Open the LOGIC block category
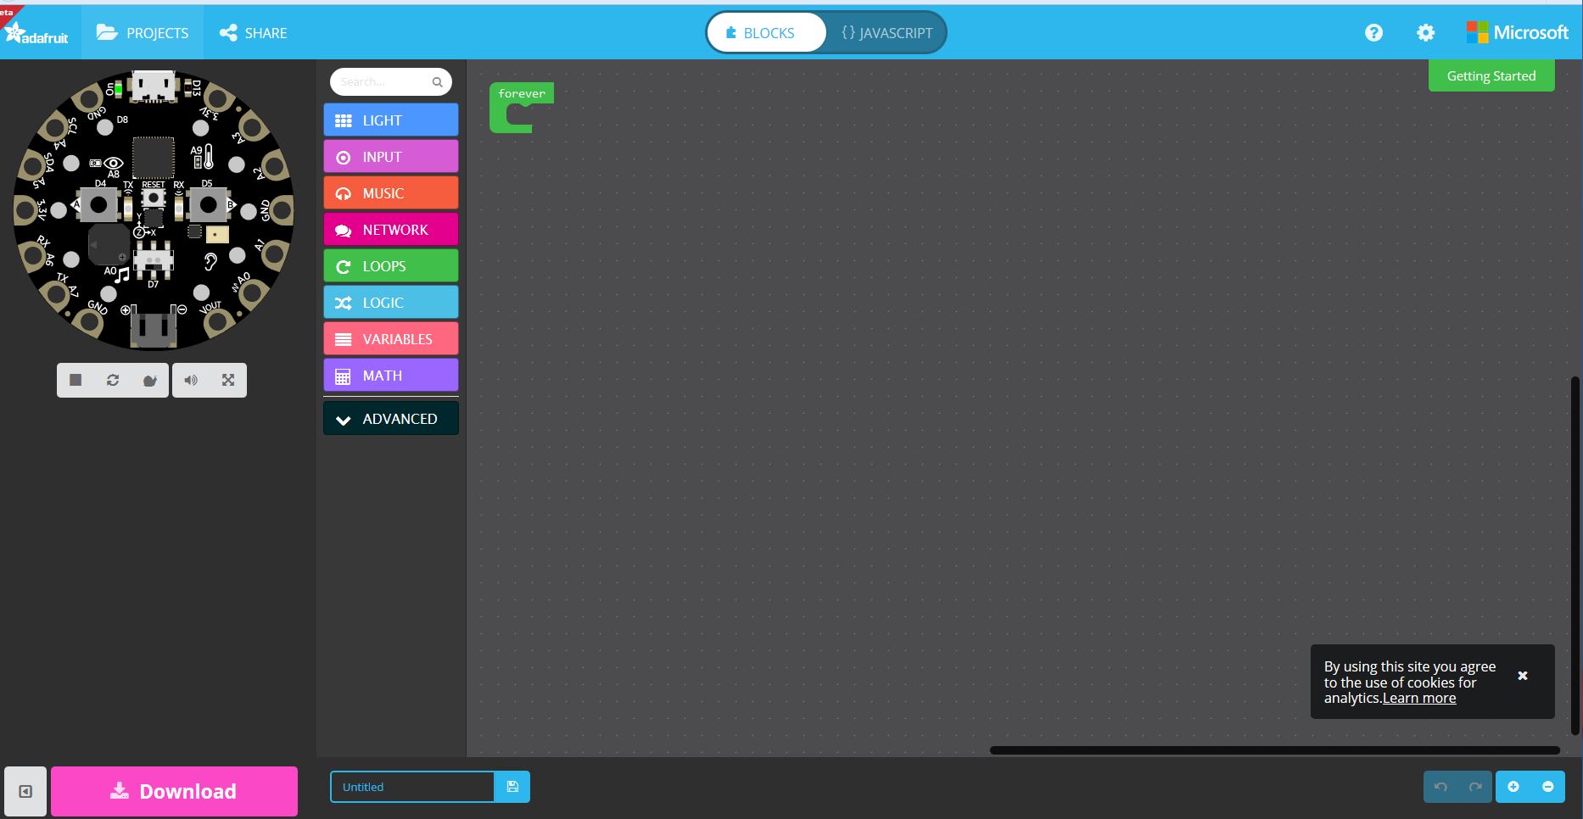This screenshot has width=1583, height=819. point(389,302)
